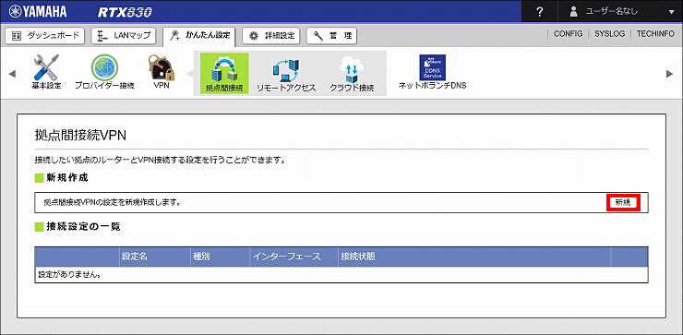This screenshot has width=683, height=335.
Task: Click the YAMAHA logo
Action: (39, 12)
